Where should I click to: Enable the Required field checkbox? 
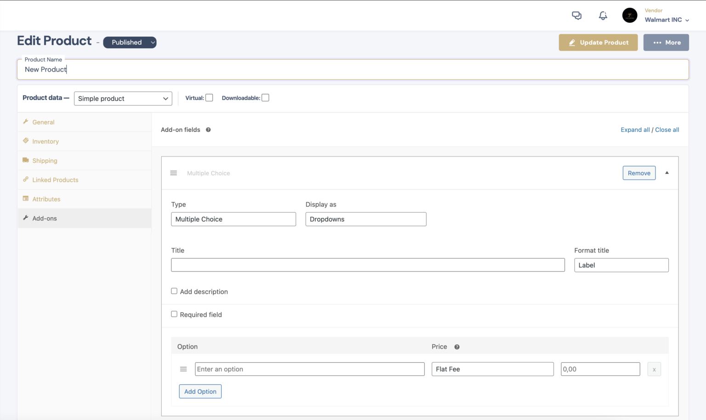[x=174, y=314]
